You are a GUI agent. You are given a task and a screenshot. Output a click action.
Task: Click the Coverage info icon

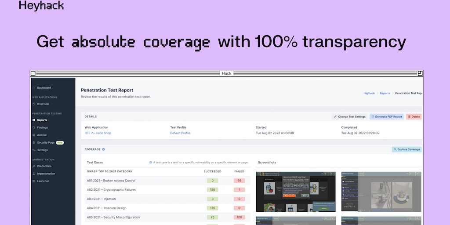tap(103, 149)
